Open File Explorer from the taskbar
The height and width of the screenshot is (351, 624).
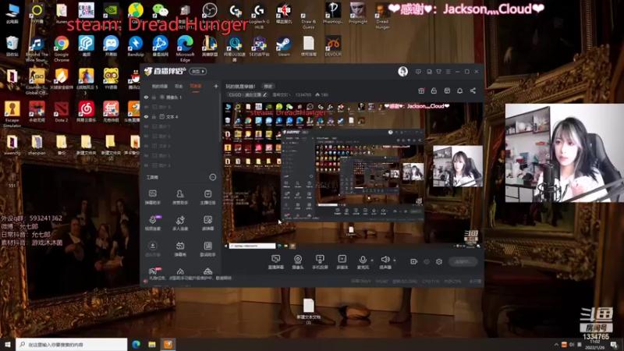point(152,344)
